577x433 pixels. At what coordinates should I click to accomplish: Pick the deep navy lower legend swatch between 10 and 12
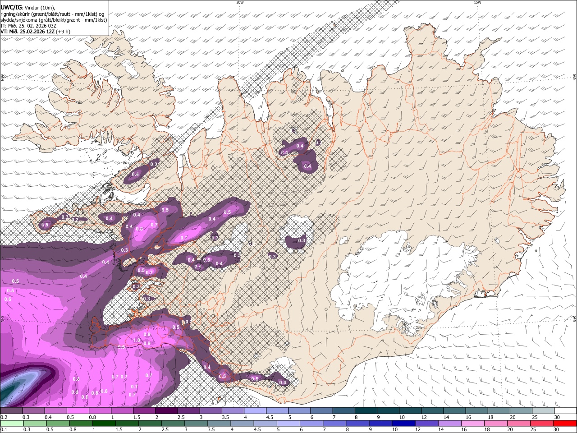(404, 423)
